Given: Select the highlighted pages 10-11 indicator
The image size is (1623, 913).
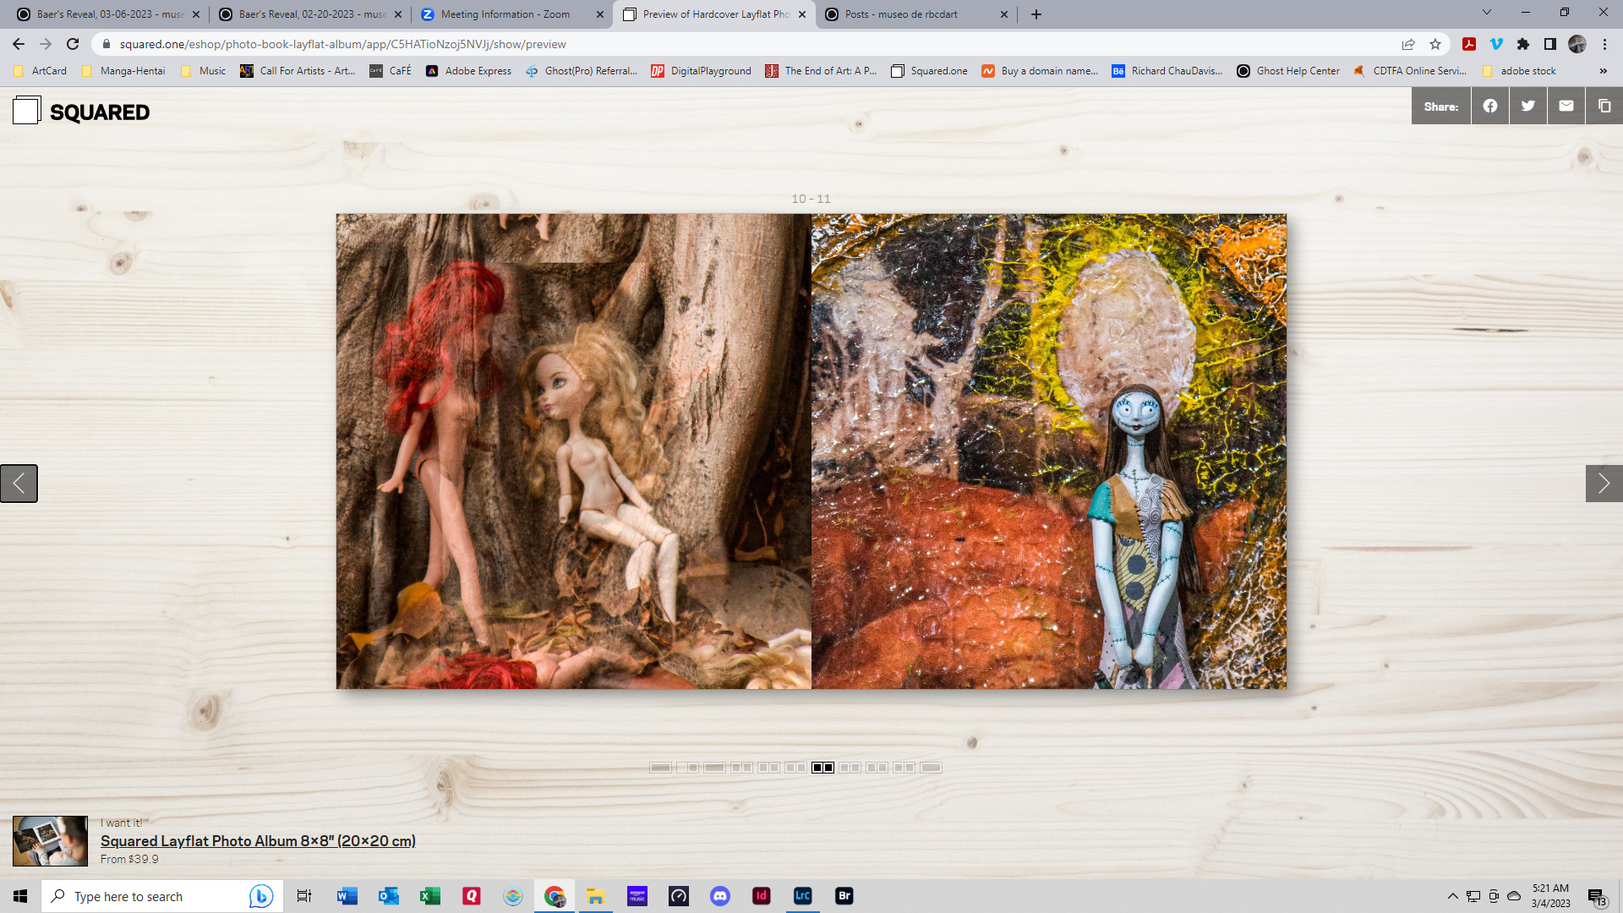Looking at the screenshot, I should click(x=822, y=768).
